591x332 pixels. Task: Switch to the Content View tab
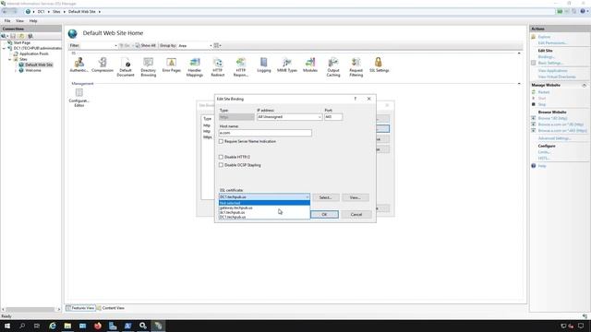pos(111,308)
